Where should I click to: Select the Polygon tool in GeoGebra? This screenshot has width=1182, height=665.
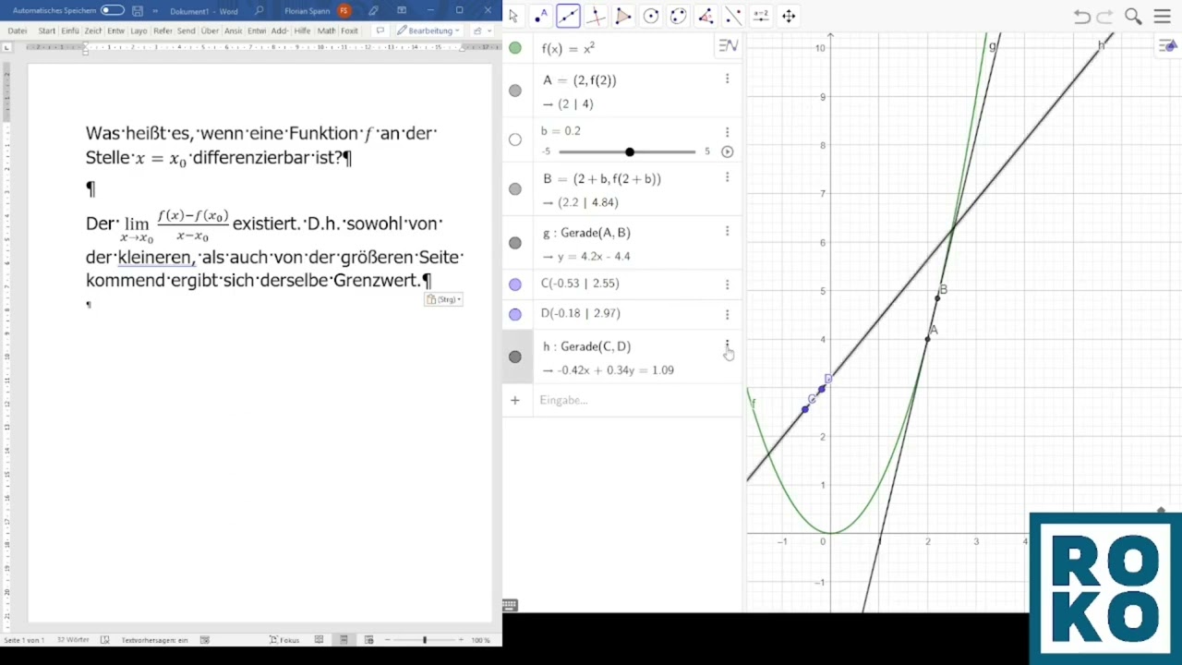click(623, 16)
